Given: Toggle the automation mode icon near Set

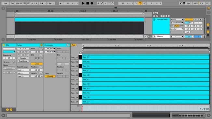Looking at the screenshot, I should coord(163,16).
